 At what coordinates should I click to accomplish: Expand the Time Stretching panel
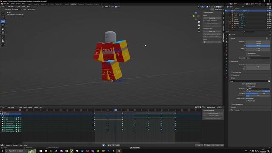(x=236, y=72)
